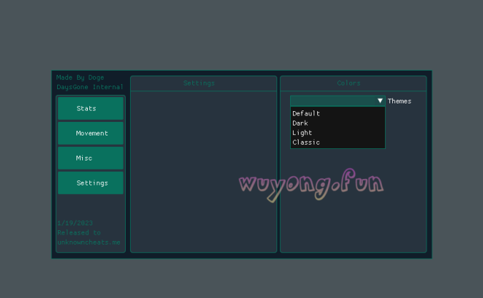483x298 pixels.
Task: Click the Colors panel header
Action: pos(349,83)
